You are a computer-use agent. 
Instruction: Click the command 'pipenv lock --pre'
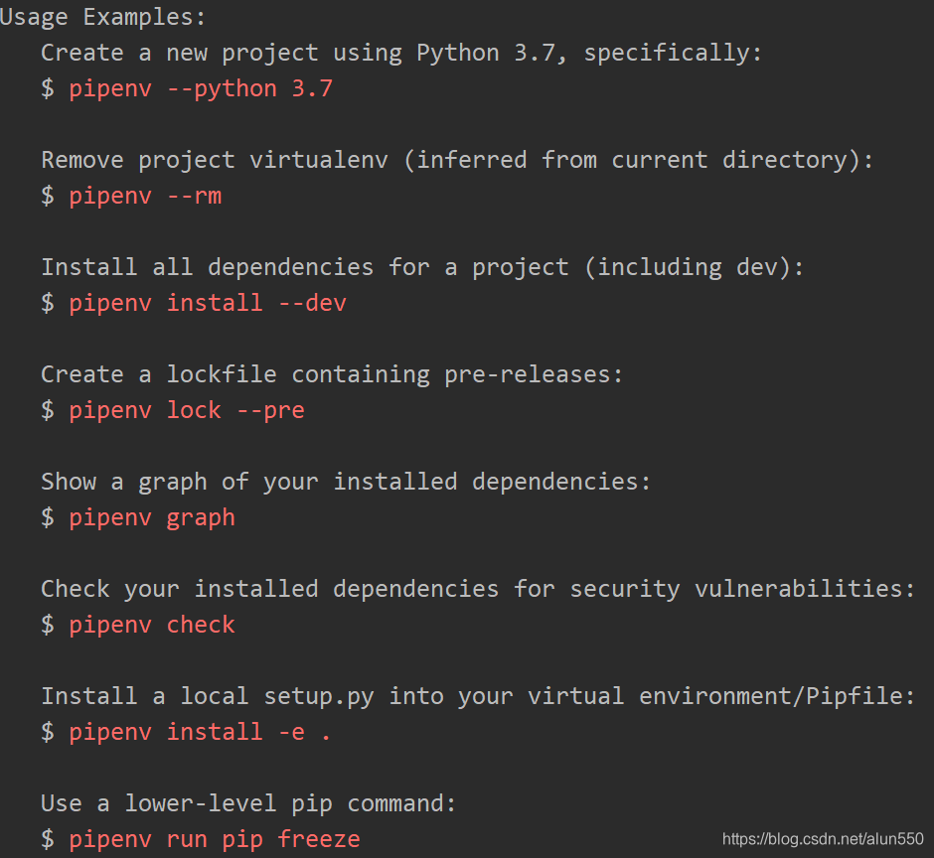(x=187, y=410)
